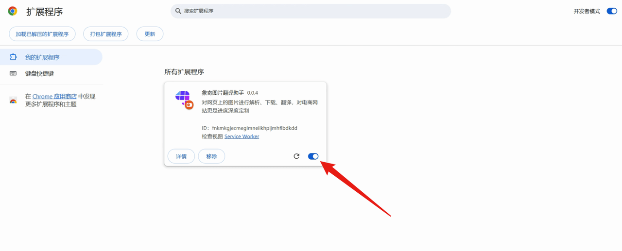This screenshot has height=251, width=622.
Task: Click the 检查视图 label
Action: point(212,136)
